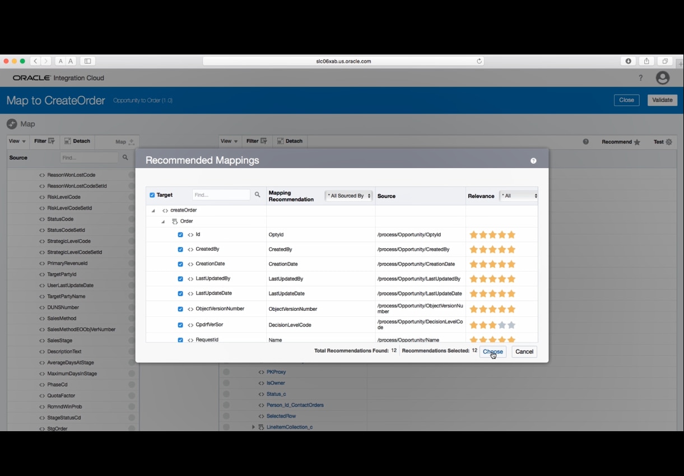Click Filter in the Source pane toolbar
684x476 pixels.
(44, 141)
